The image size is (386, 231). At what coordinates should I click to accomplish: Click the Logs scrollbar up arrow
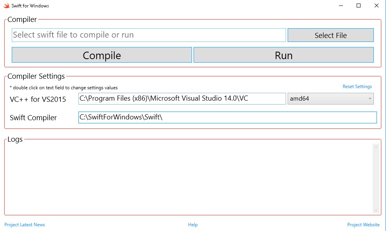[376, 147]
